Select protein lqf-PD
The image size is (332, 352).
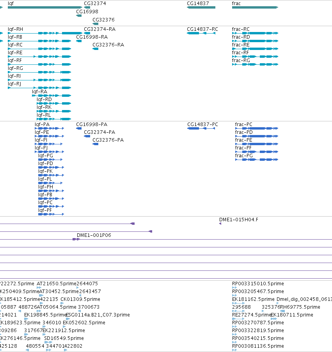pos(51,167)
